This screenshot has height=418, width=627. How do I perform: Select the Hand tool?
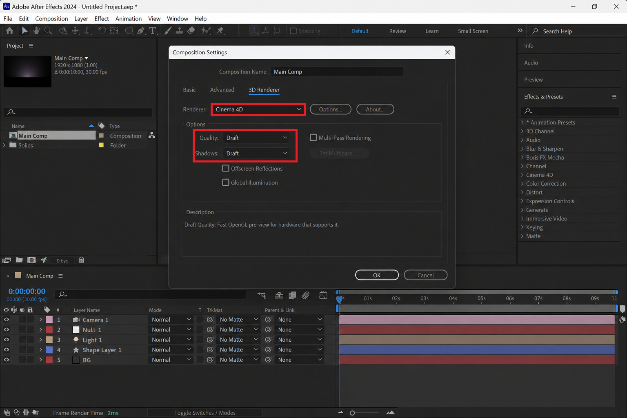click(36, 31)
